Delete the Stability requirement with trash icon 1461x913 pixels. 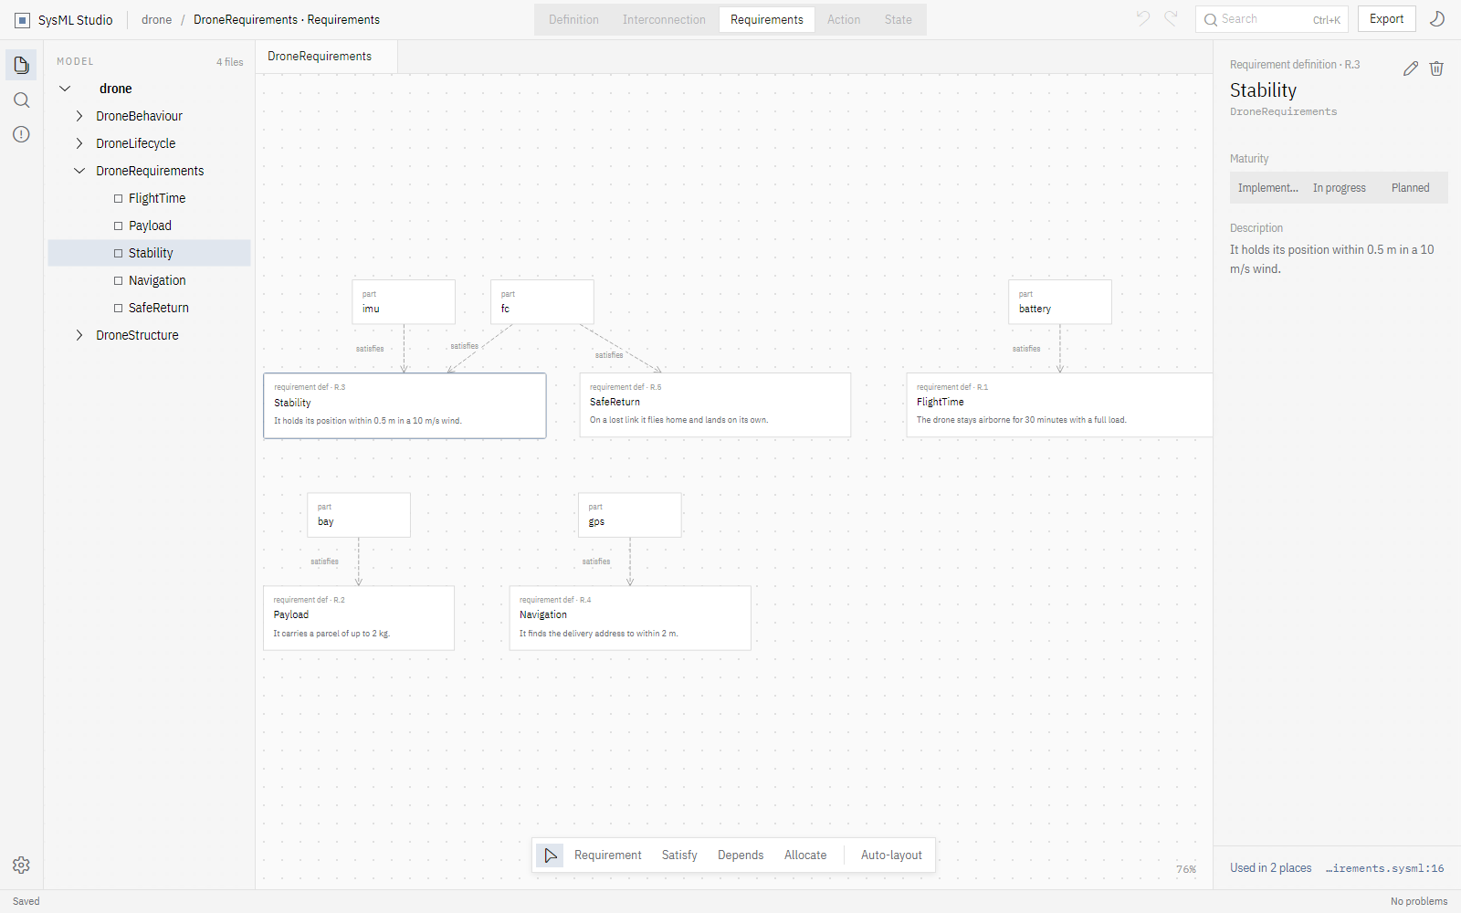(1436, 68)
